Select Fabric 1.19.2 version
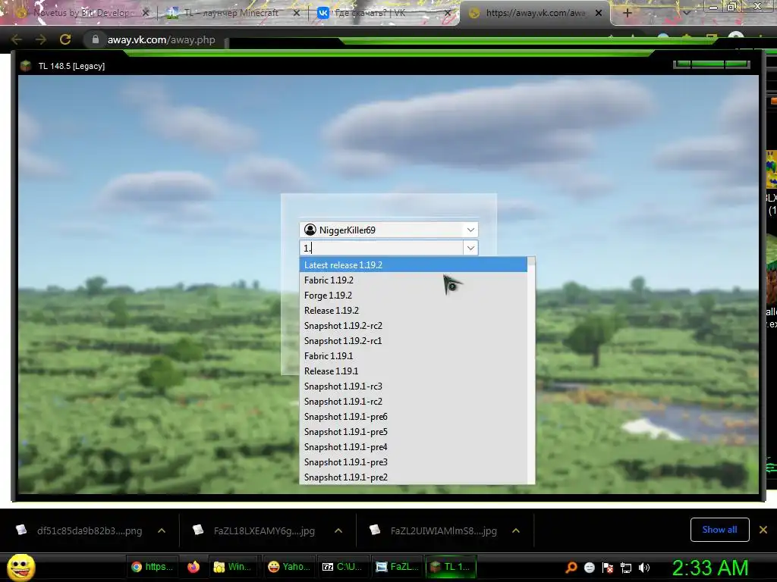777x582 pixels. 414,280
